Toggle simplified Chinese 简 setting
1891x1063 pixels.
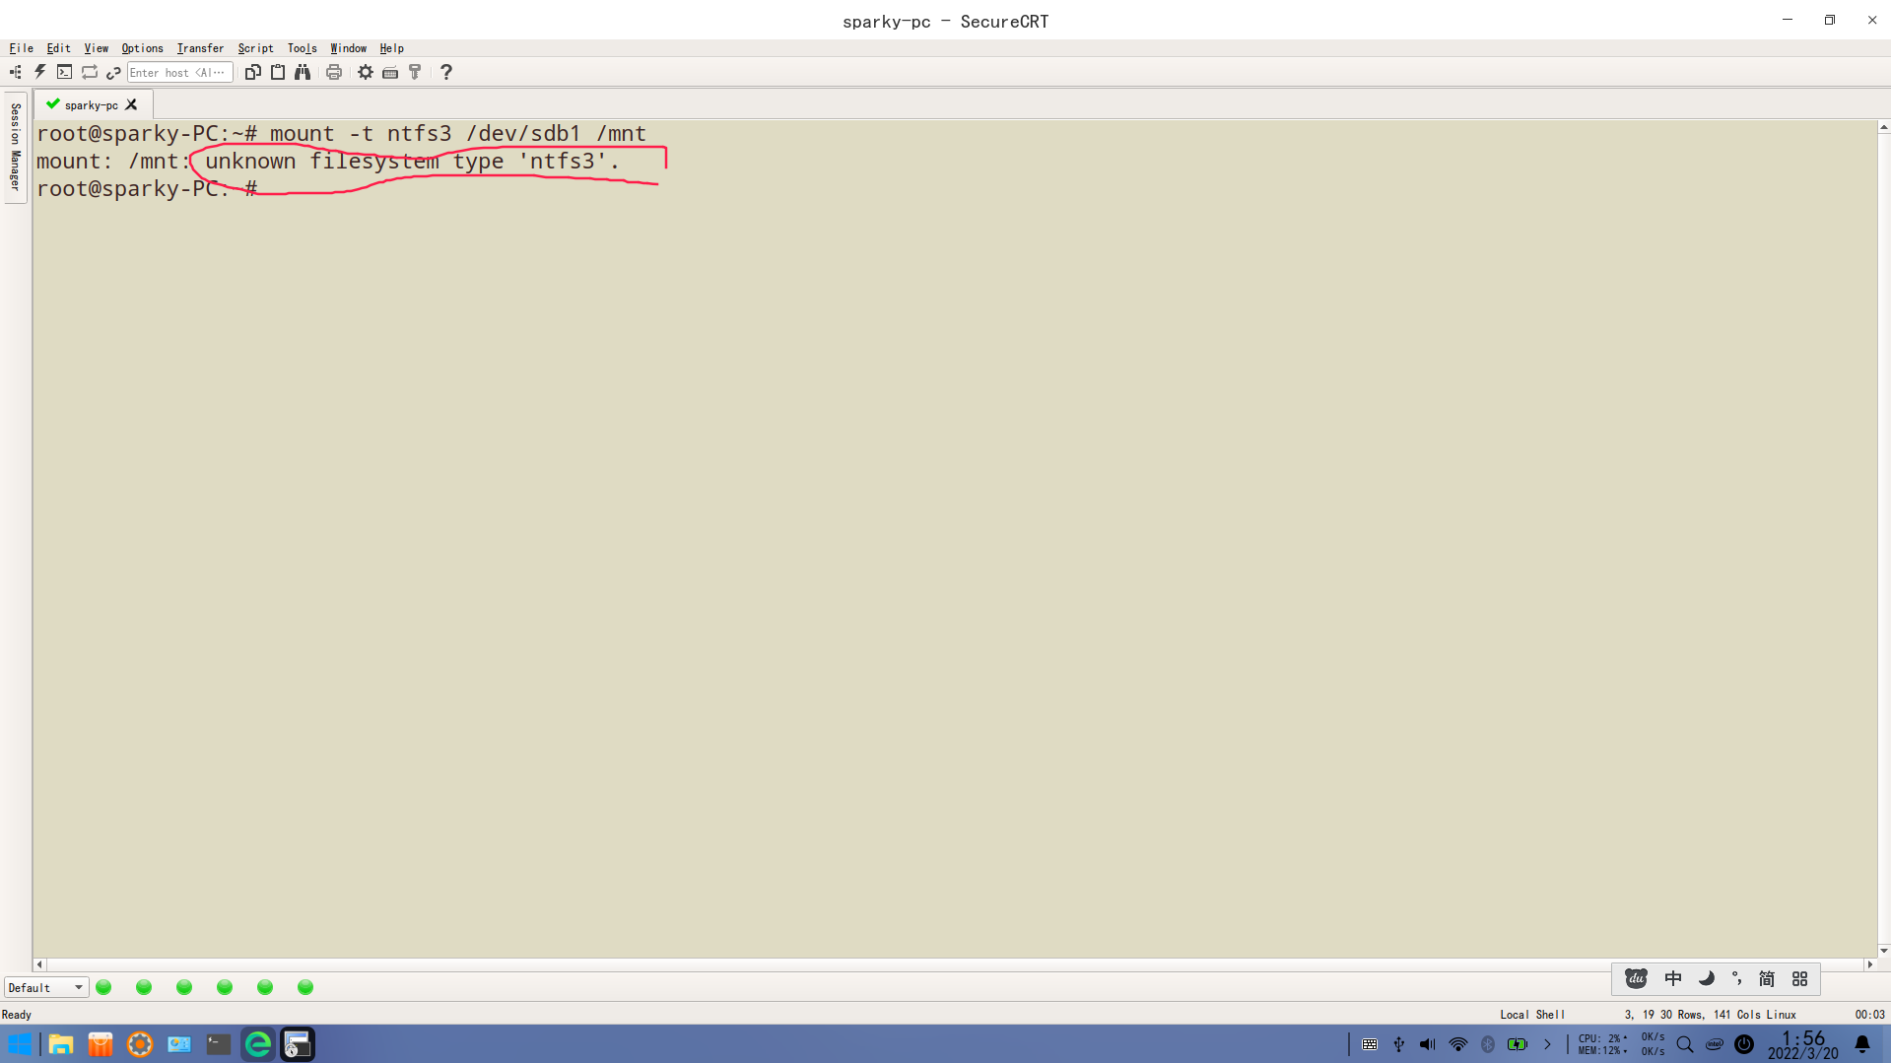tap(1767, 978)
